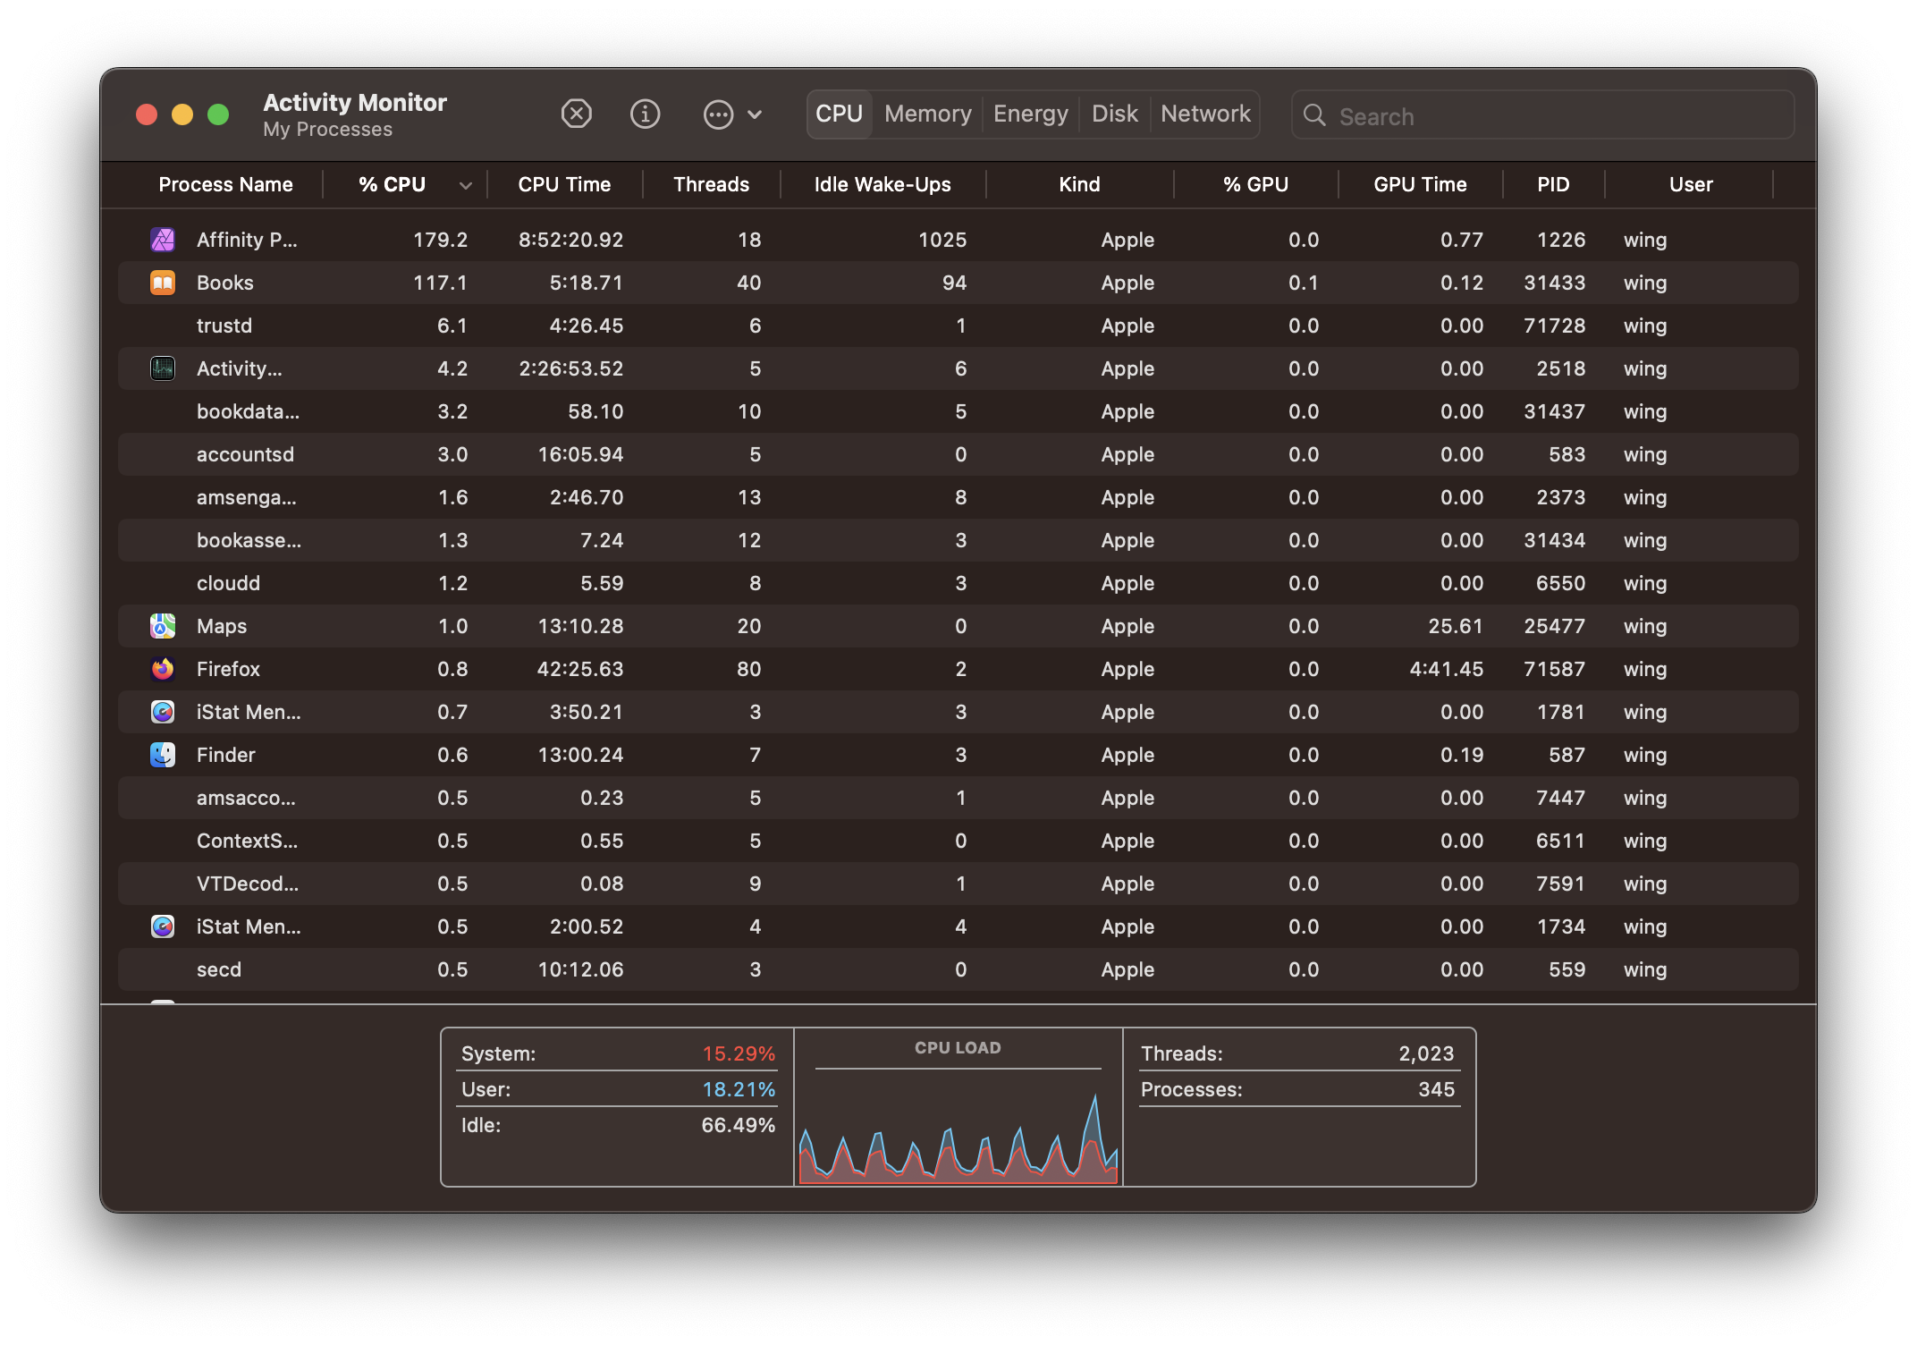This screenshot has width=1917, height=1345.
Task: Click GPU Time 4:41.45 value
Action: [1446, 669]
